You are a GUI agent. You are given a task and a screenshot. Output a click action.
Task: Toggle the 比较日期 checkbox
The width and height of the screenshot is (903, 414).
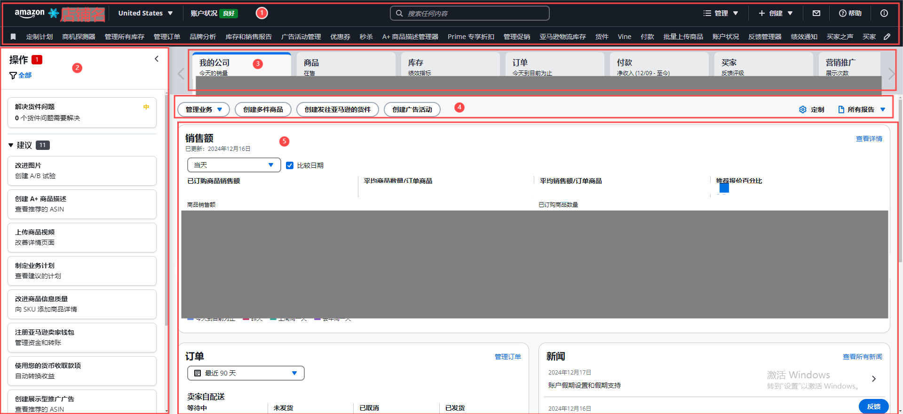click(290, 165)
